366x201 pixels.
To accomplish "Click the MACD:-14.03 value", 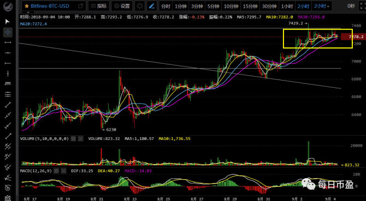I will [x=138, y=170].
